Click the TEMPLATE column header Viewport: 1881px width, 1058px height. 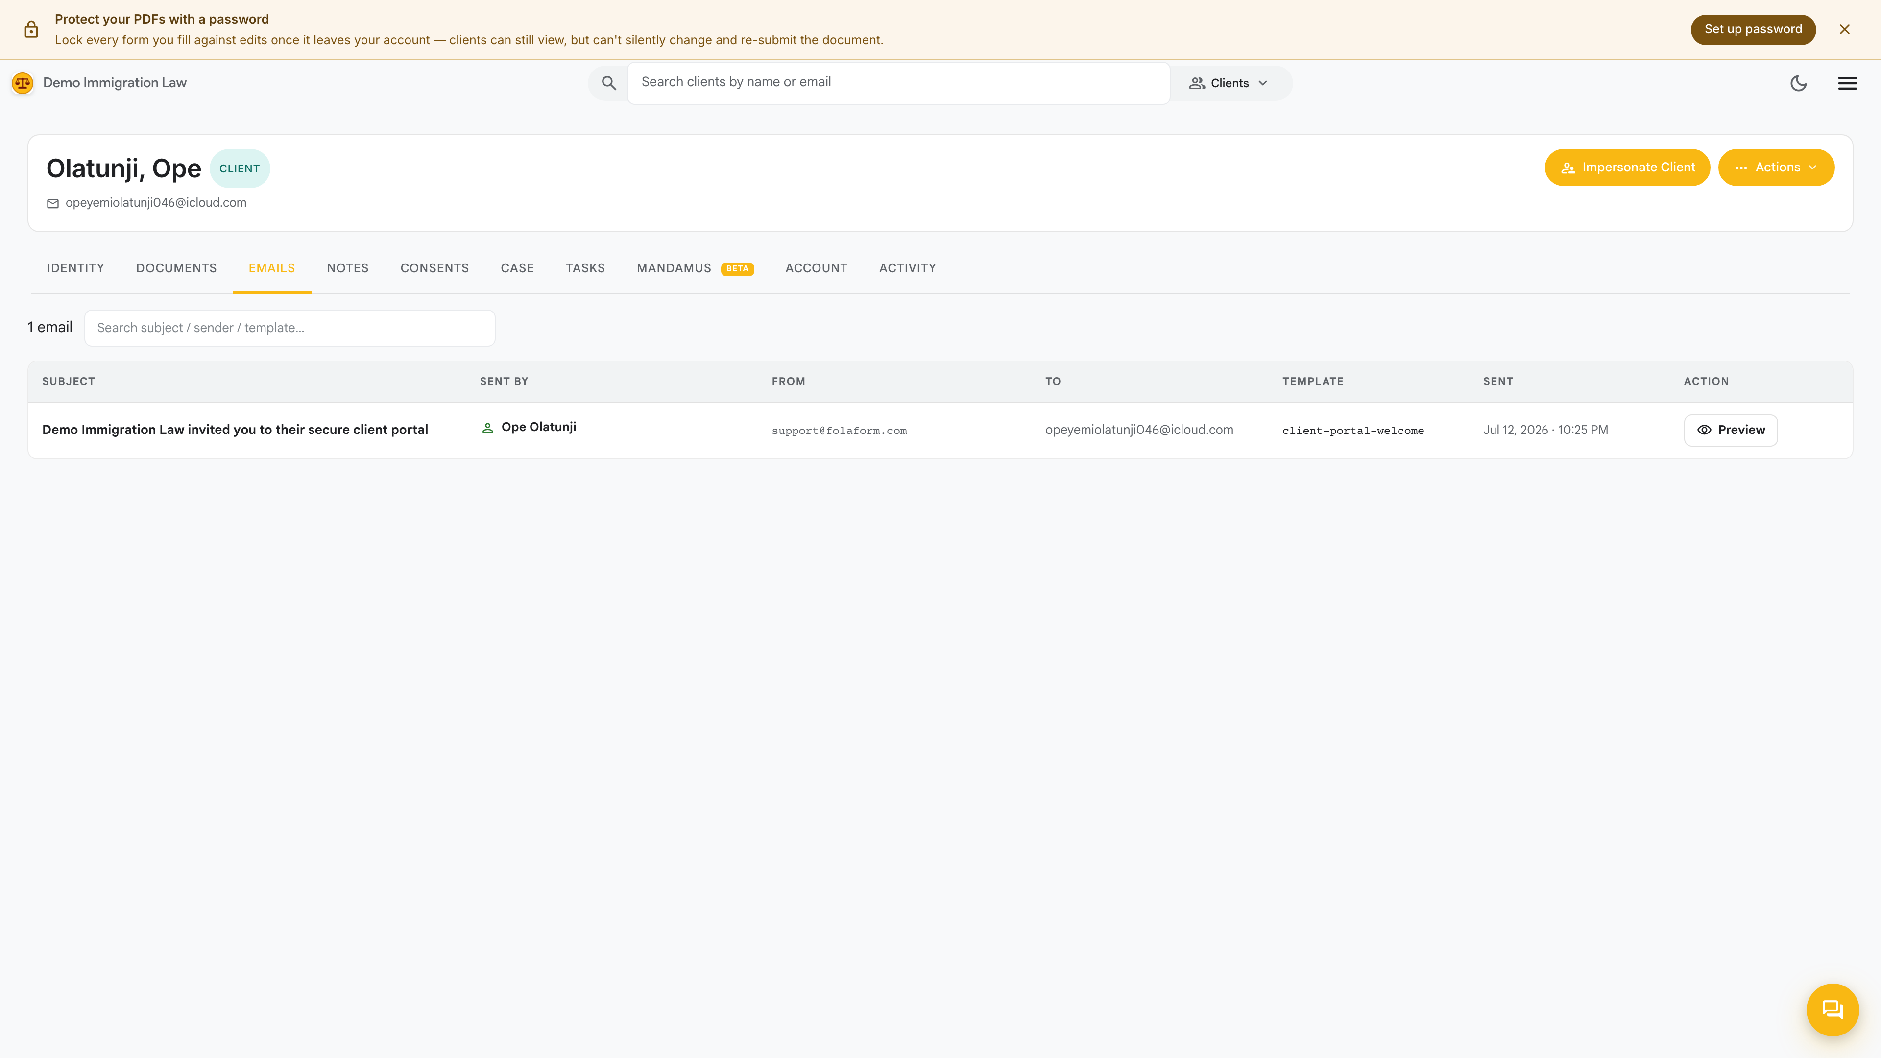[1313, 381]
